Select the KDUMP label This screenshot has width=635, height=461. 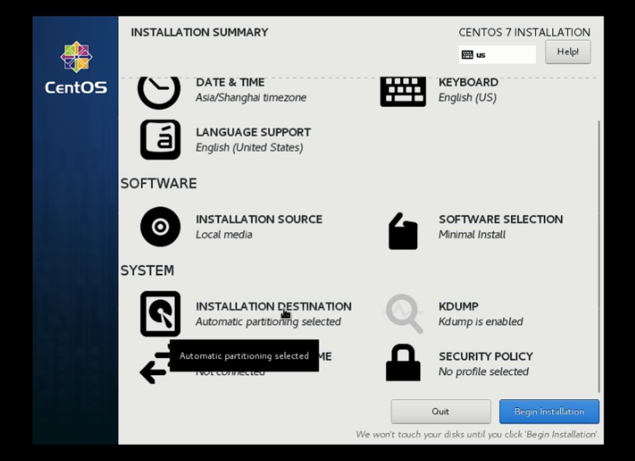tap(458, 306)
